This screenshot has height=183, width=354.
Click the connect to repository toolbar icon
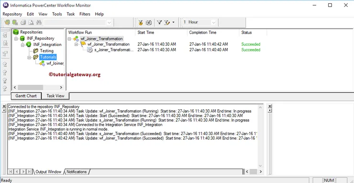click(7, 22)
